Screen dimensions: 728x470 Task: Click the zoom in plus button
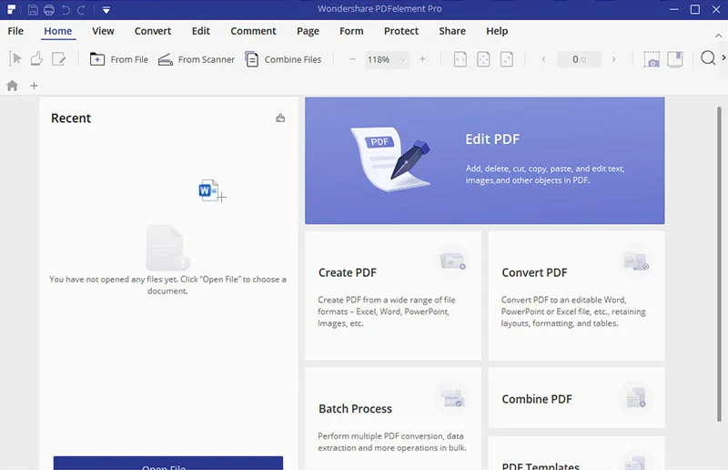pos(422,59)
